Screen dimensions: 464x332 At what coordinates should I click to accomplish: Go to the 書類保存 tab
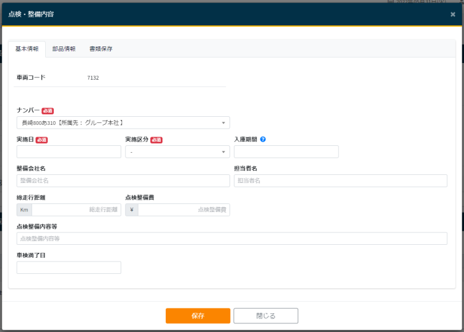click(101, 49)
